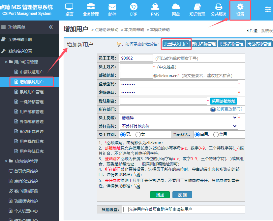The width and height of the screenshot is (273, 221).
Task: Click the green 增加 button
Action: pos(160,195)
